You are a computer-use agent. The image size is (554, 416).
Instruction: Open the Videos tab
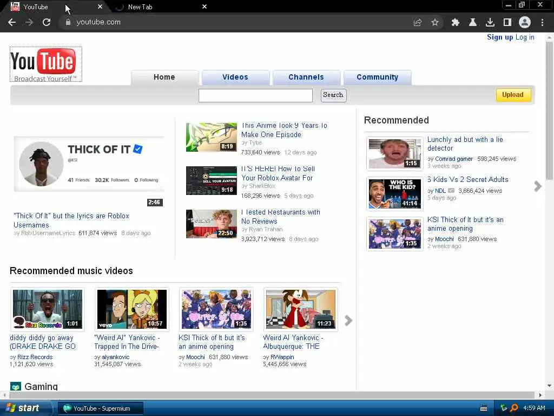(235, 77)
